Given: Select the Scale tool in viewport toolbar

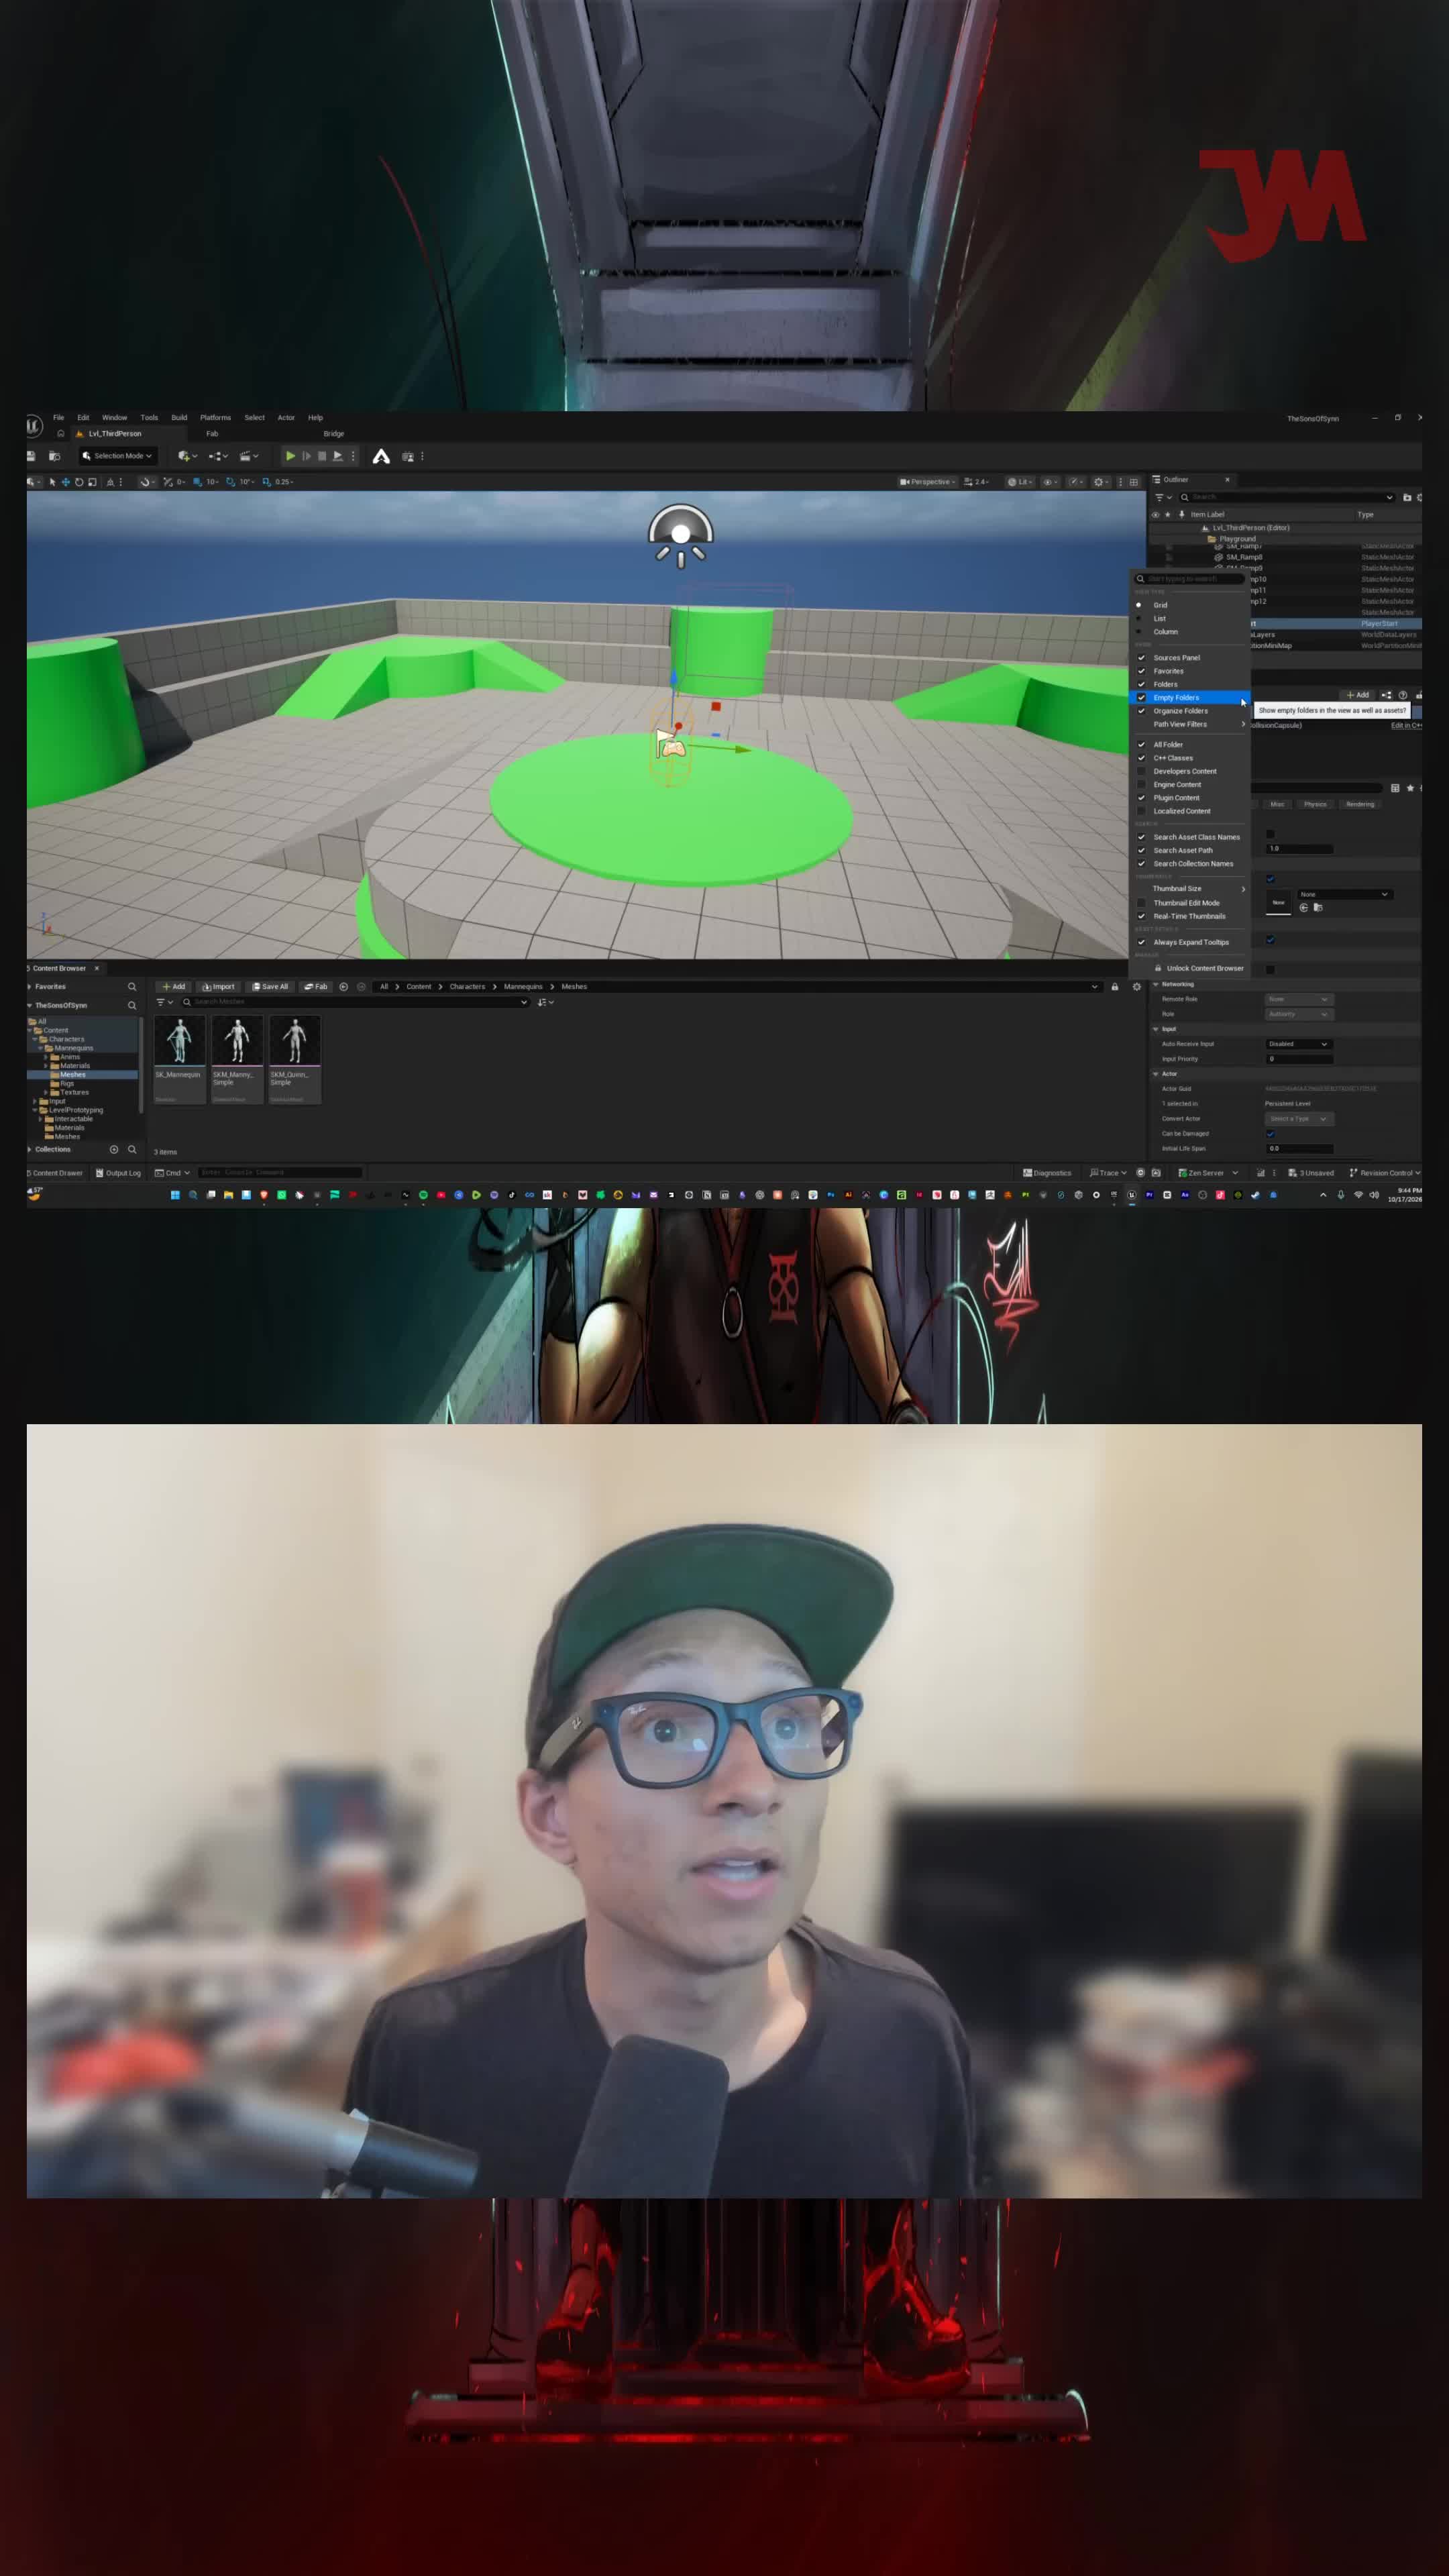Looking at the screenshot, I should click(92, 482).
